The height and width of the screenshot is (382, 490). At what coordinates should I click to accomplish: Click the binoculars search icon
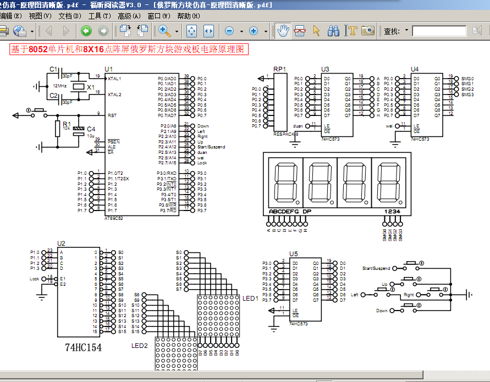tap(333, 31)
